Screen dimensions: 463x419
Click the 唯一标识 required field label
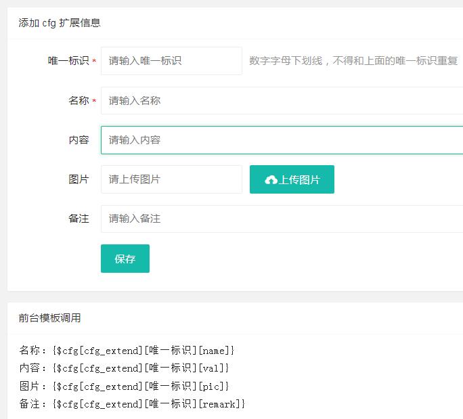(68, 61)
